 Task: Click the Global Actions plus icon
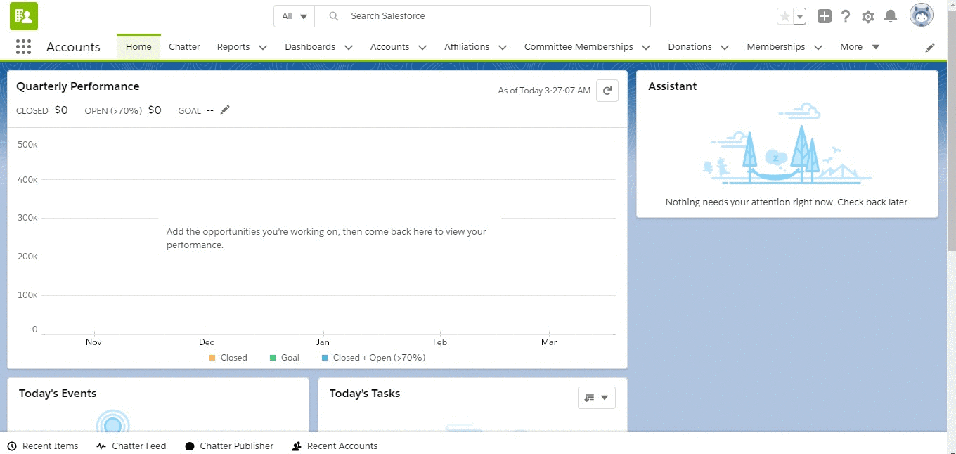(x=824, y=16)
